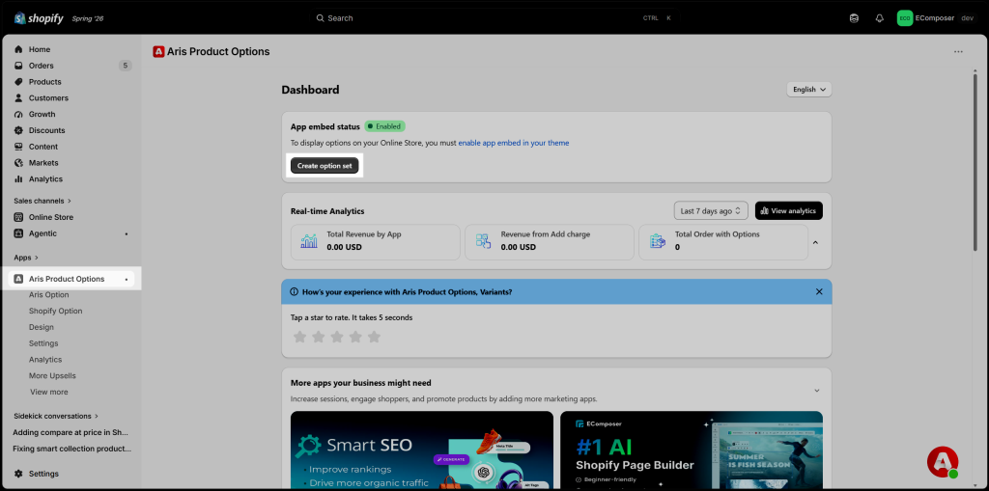Image resolution: width=989 pixels, height=491 pixels.
Task: Rate five stars
Action: tap(374, 338)
